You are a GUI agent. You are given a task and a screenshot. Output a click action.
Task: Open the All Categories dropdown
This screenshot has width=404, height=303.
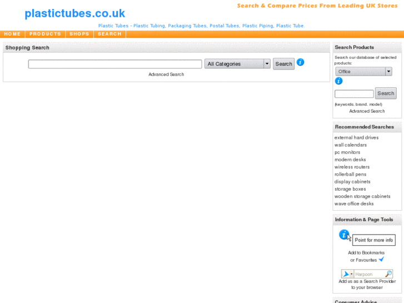[x=237, y=64]
